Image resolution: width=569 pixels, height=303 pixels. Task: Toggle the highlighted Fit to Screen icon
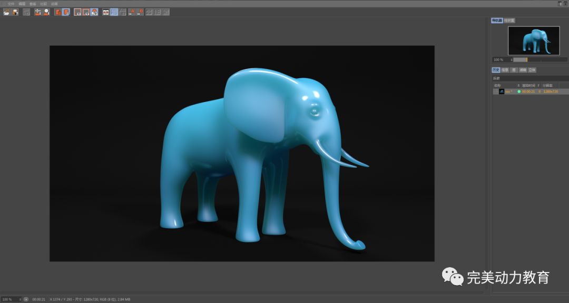[114, 12]
